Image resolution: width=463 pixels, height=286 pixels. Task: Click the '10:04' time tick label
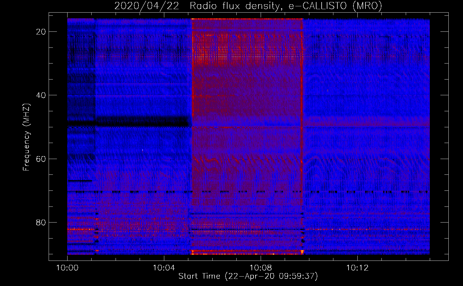(x=164, y=268)
